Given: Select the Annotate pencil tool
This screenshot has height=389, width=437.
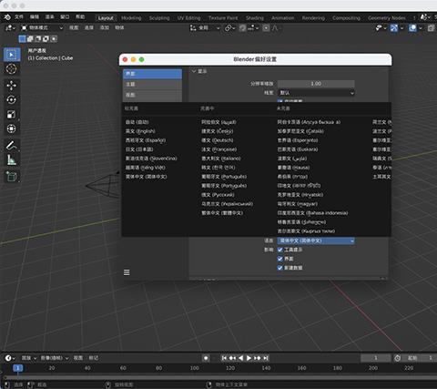Looking at the screenshot, I should (x=12, y=146).
